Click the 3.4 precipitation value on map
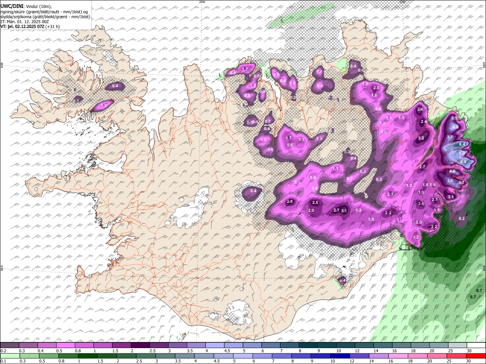The height and width of the screenshot is (364, 486). point(420,110)
